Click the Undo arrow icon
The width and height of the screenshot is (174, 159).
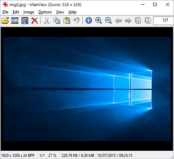[x=77, y=20]
